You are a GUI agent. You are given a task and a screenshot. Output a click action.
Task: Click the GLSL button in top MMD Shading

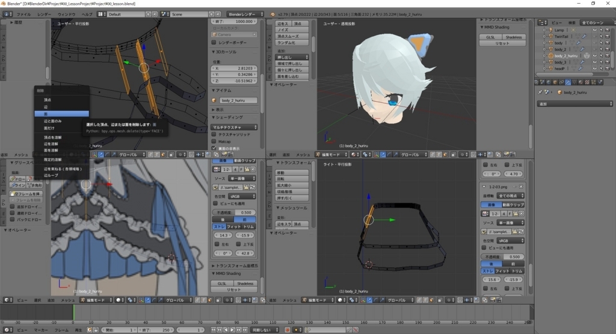pyautogui.click(x=490, y=37)
